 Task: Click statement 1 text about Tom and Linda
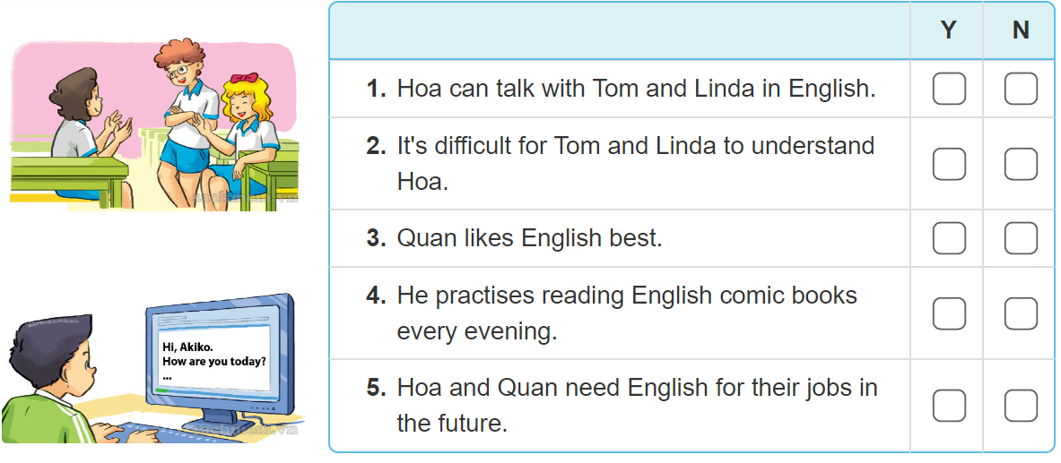click(x=635, y=89)
